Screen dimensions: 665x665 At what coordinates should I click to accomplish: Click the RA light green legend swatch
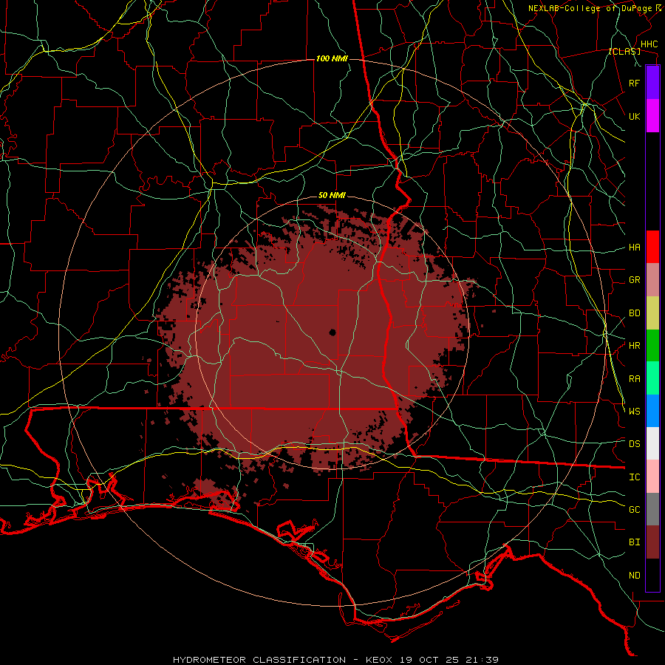point(652,378)
